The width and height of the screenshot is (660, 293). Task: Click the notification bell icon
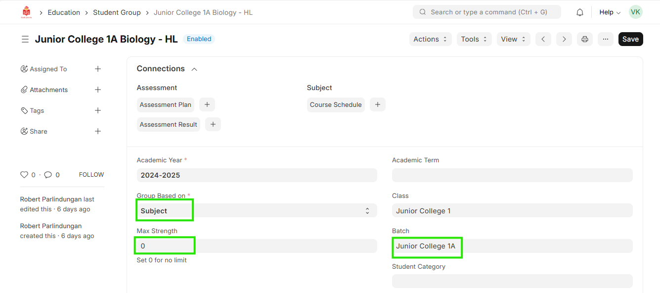[x=580, y=12]
